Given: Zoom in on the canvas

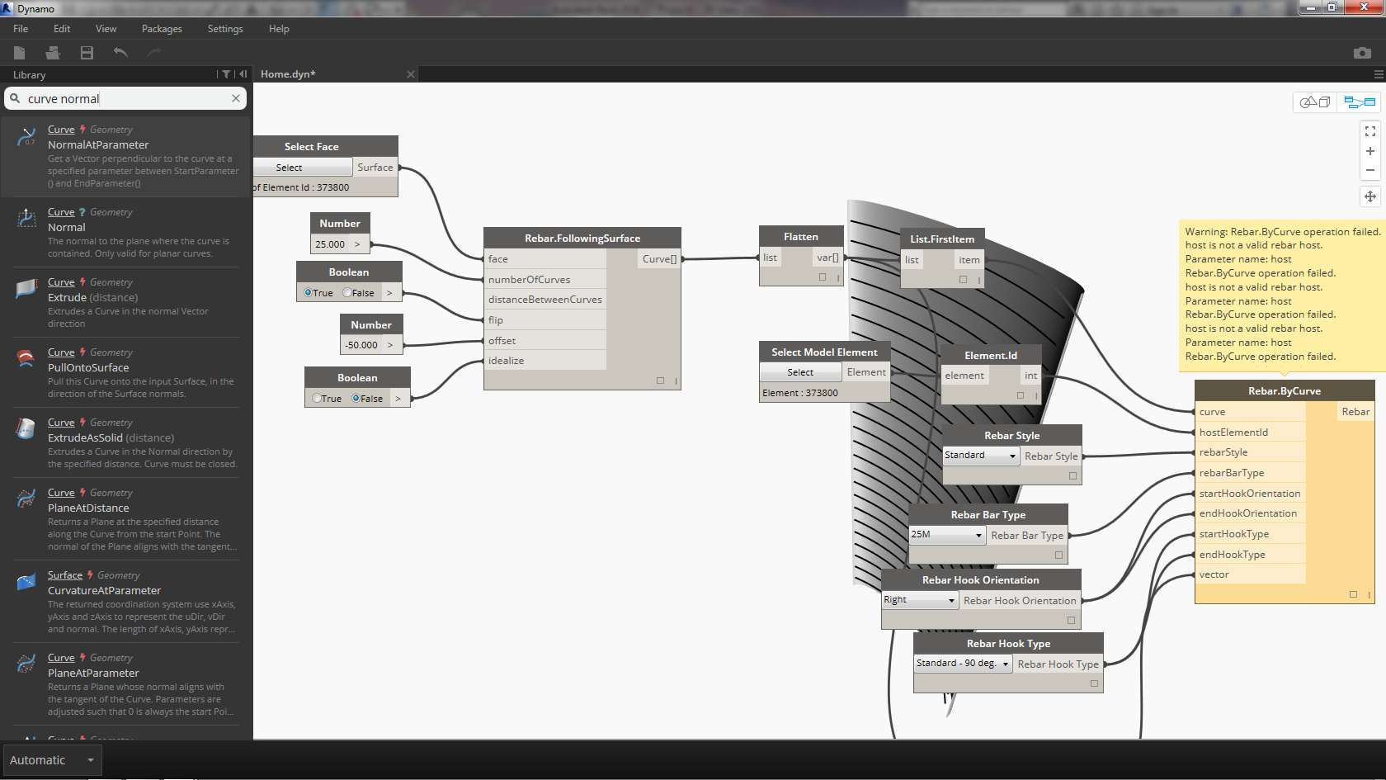Looking at the screenshot, I should tap(1370, 151).
